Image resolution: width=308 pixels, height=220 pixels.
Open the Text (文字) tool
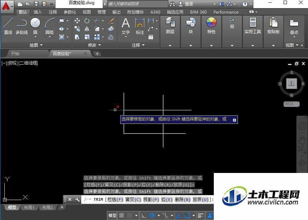coord(125,26)
